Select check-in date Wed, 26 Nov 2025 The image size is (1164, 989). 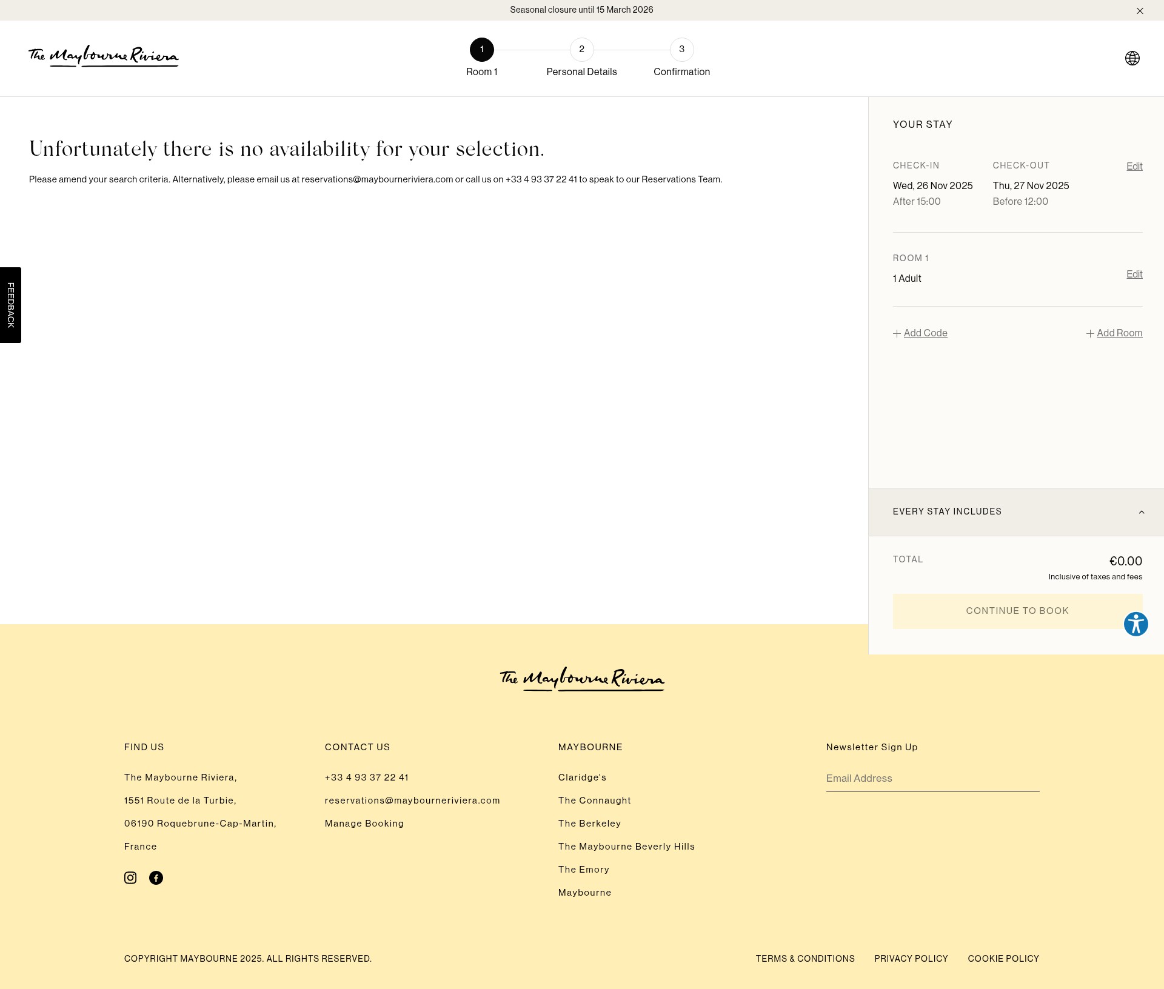click(x=932, y=186)
